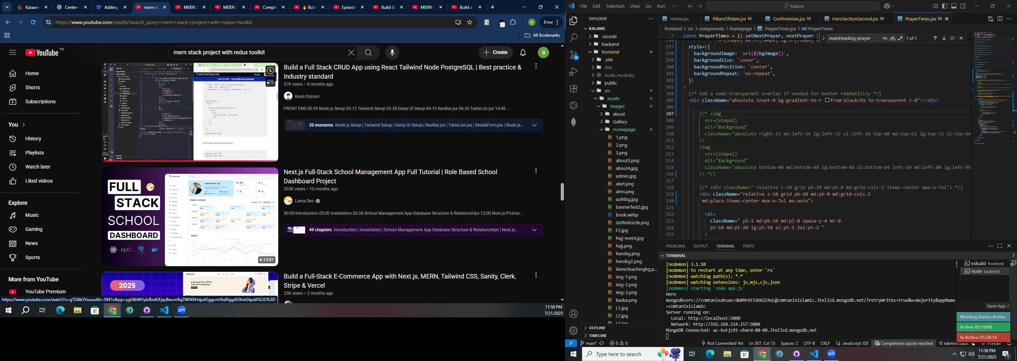Open Kenn Onirom channel link
The image size is (1017, 361).
tap(307, 97)
